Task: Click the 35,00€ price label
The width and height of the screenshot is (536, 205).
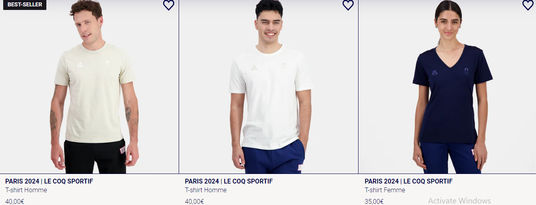Action: tap(374, 201)
